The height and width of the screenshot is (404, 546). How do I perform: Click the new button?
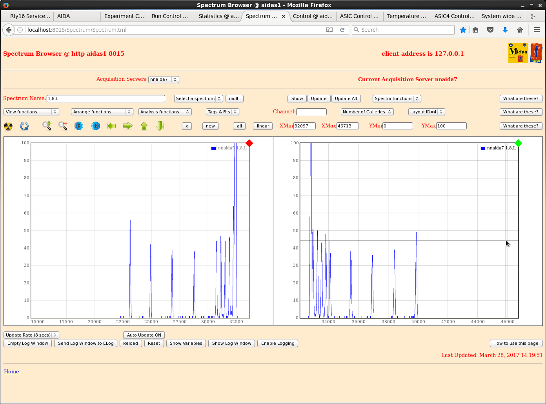click(211, 126)
